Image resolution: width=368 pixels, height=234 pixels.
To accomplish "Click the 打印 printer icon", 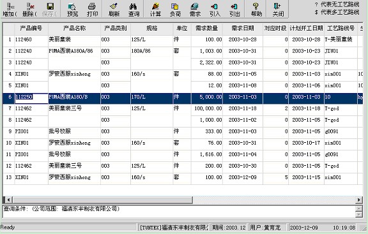I will [92, 6].
